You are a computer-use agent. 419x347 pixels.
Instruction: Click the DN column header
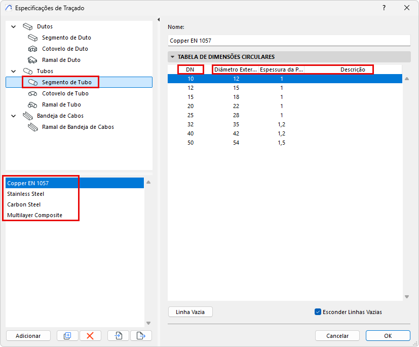(x=191, y=70)
